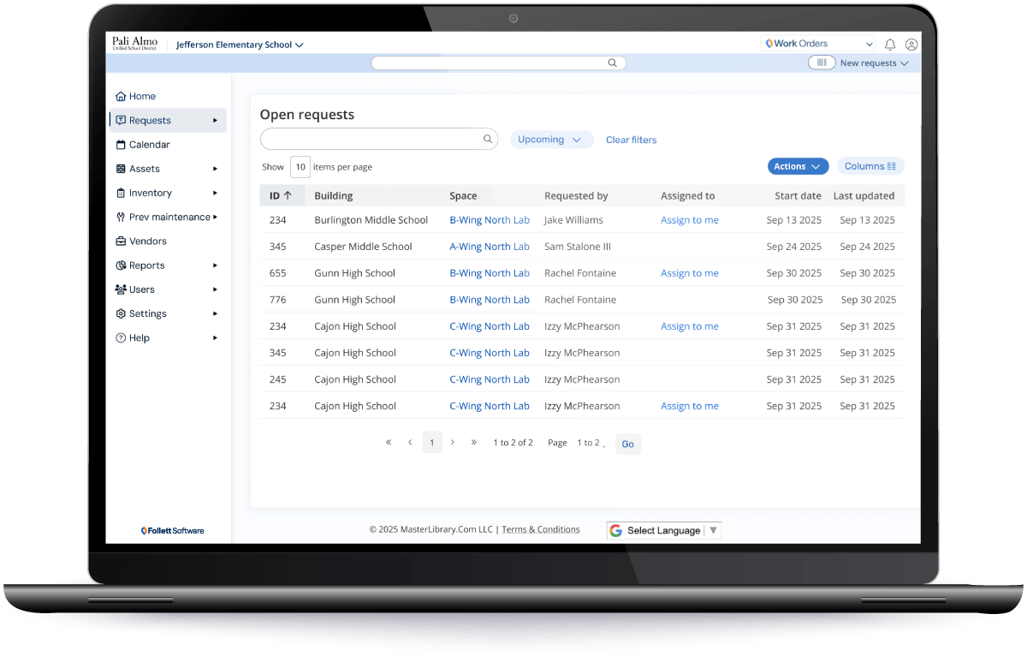Open Vendors in the sidebar
Image resolution: width=1027 pixels, height=656 pixels.
147,242
